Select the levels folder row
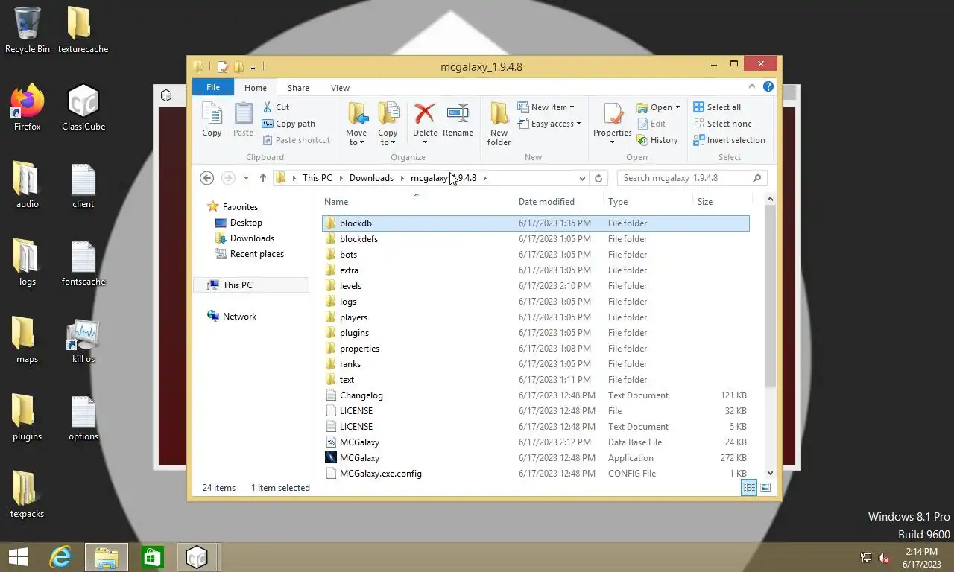The height and width of the screenshot is (572, 954). point(536,286)
